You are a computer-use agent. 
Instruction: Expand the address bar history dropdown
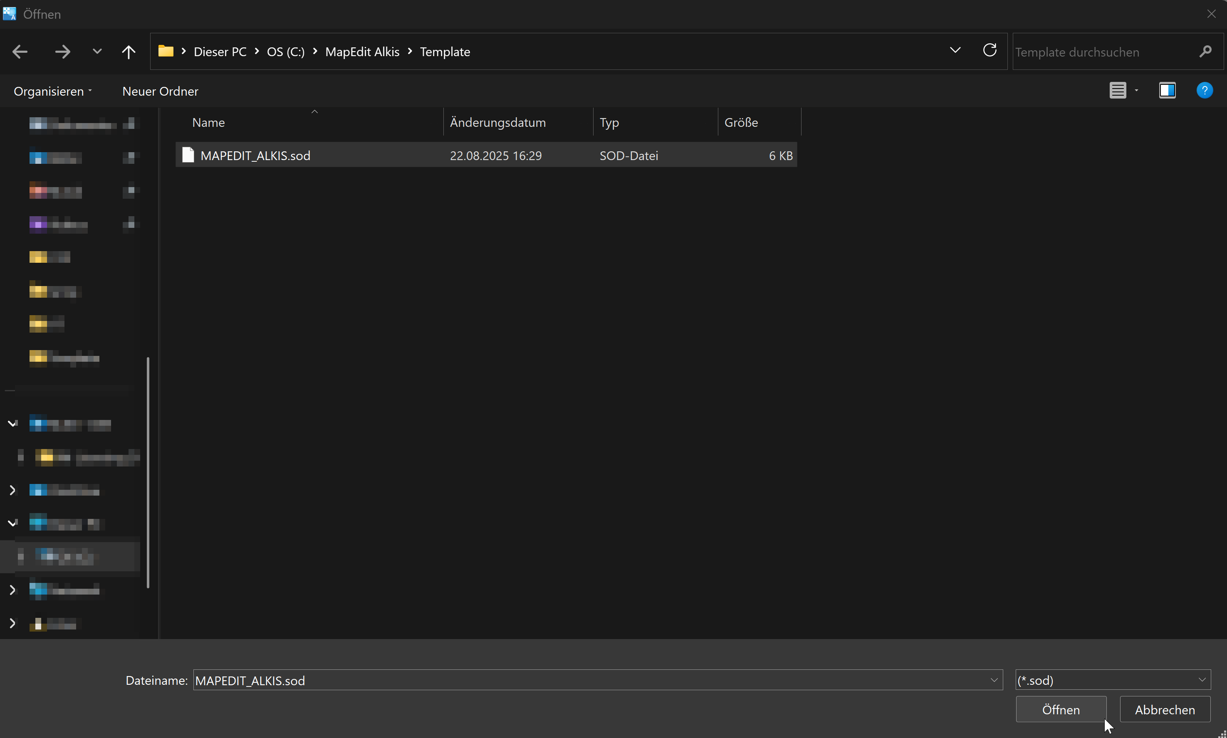(x=955, y=51)
